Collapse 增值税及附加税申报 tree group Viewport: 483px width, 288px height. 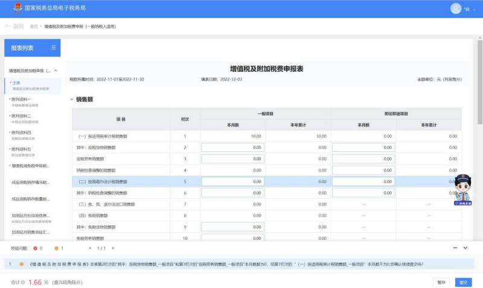pyautogui.click(x=56, y=71)
